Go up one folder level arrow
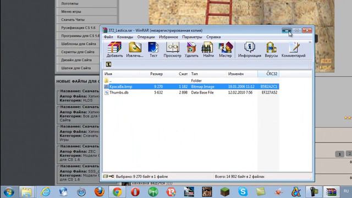 [108, 64]
